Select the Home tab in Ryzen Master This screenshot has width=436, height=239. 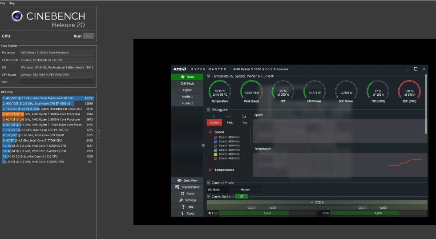(187, 77)
